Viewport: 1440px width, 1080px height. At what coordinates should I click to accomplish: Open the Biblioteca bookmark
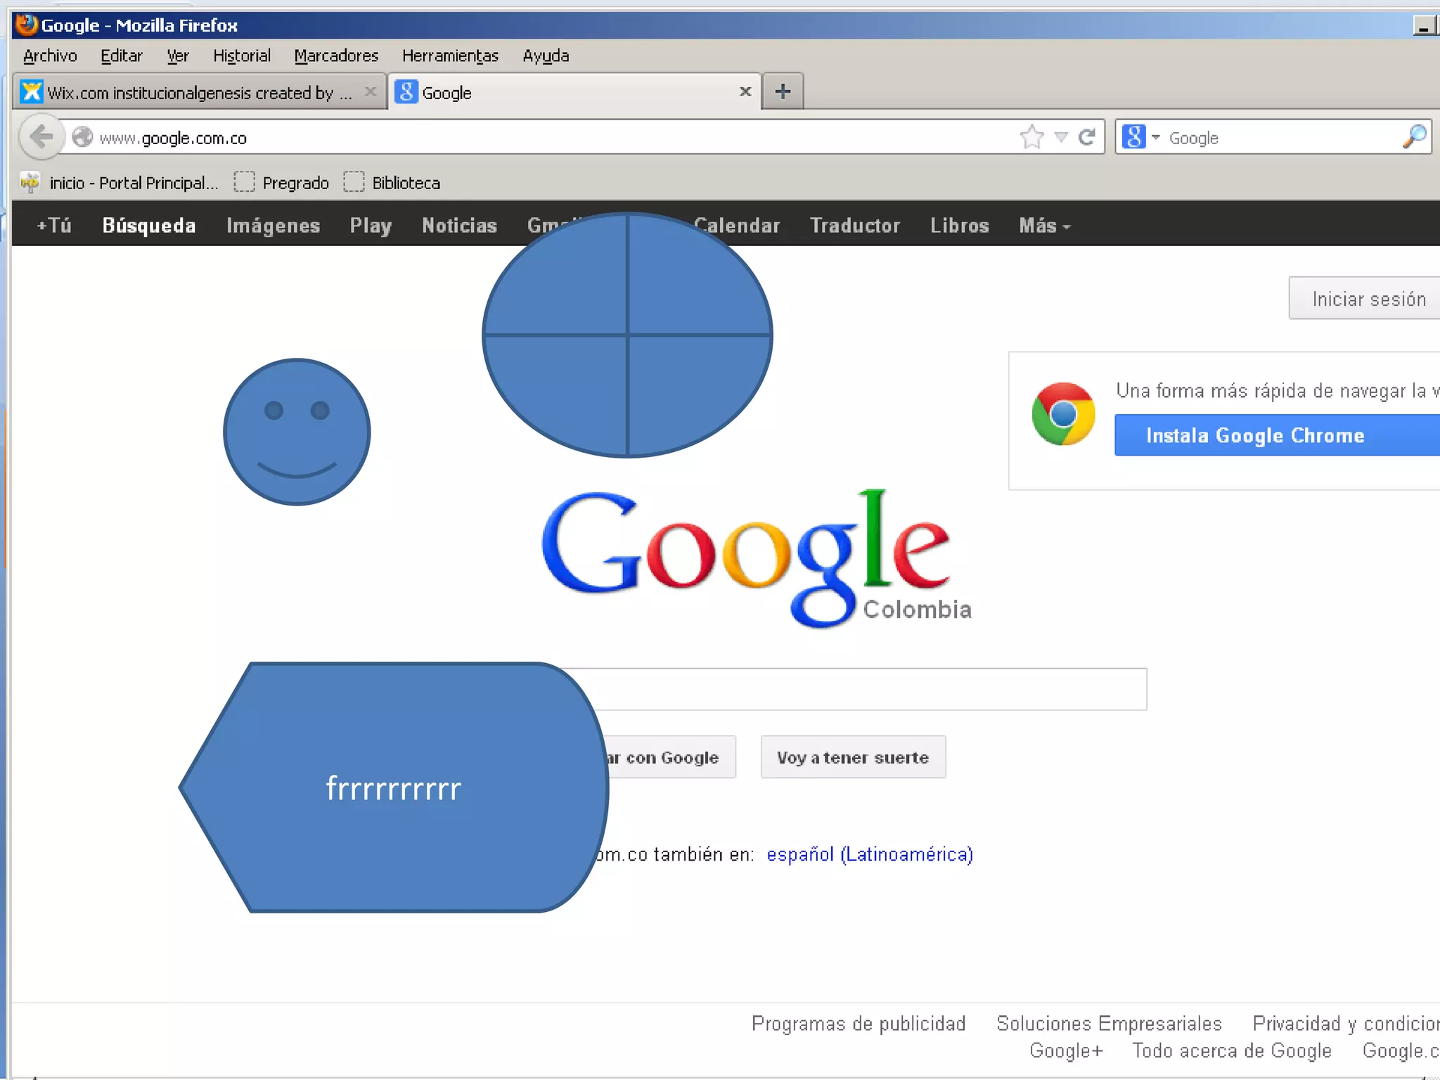pos(405,183)
